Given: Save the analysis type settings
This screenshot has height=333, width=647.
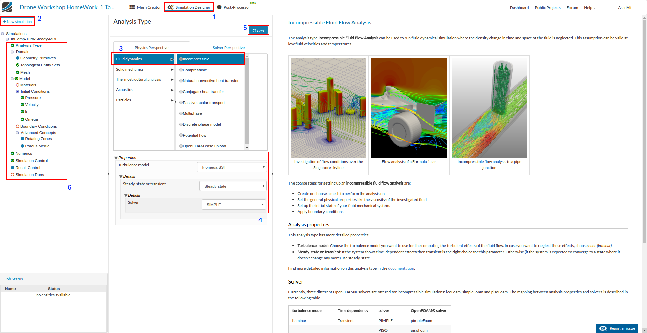Looking at the screenshot, I should tap(258, 30).
